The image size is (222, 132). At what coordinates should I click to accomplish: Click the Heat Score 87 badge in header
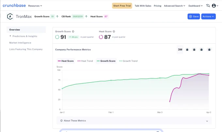[106, 17]
